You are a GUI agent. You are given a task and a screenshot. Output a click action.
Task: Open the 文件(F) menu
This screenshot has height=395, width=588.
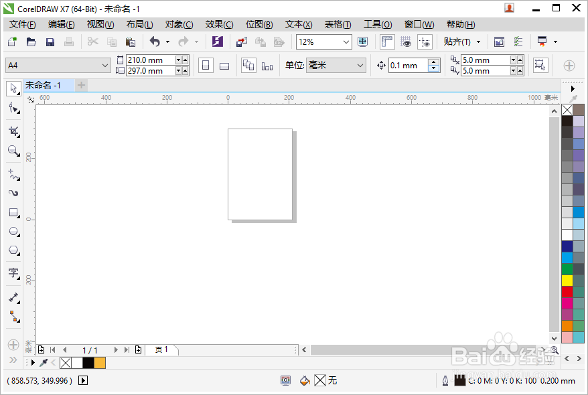click(x=23, y=24)
